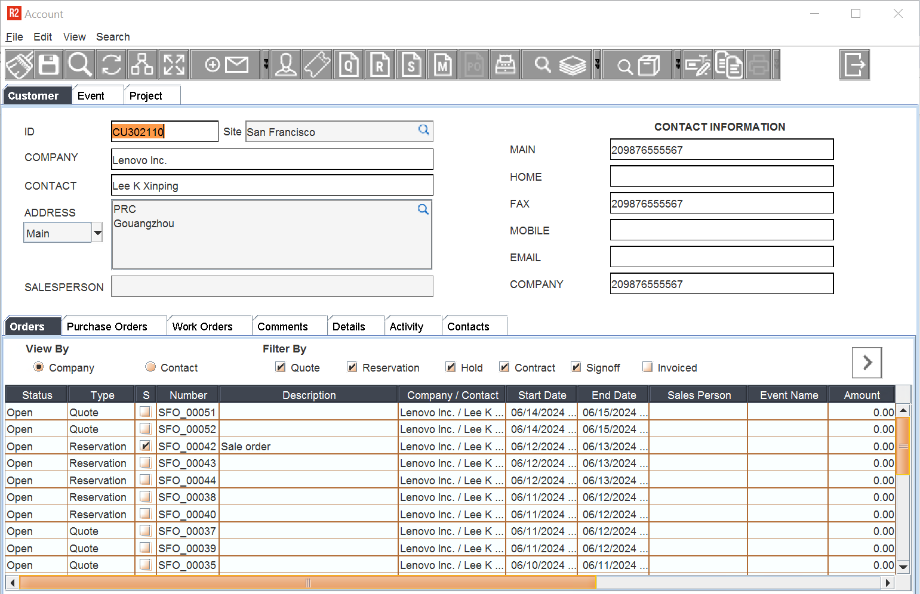Toggle the S checkbox for SFO_00042
This screenshot has height=594, width=920.
click(x=145, y=445)
